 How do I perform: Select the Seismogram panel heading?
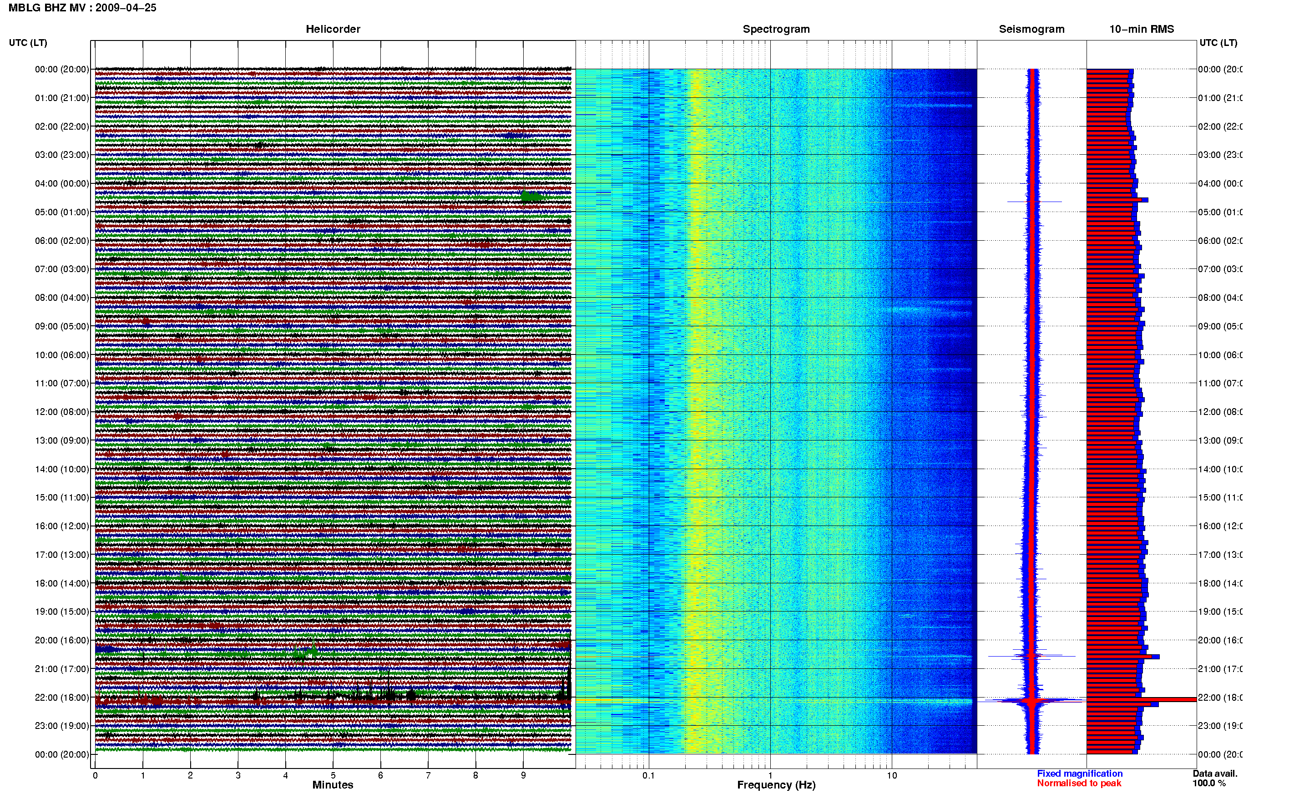click(x=1032, y=29)
